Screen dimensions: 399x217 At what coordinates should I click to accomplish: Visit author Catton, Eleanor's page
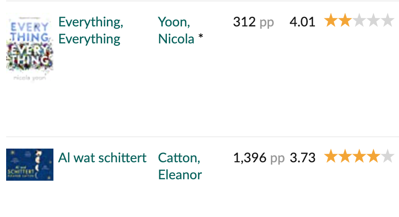point(180,166)
